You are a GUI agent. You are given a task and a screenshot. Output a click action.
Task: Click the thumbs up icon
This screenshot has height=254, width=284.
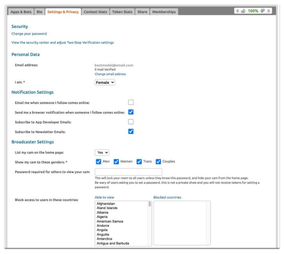pyautogui.click(x=243, y=11)
